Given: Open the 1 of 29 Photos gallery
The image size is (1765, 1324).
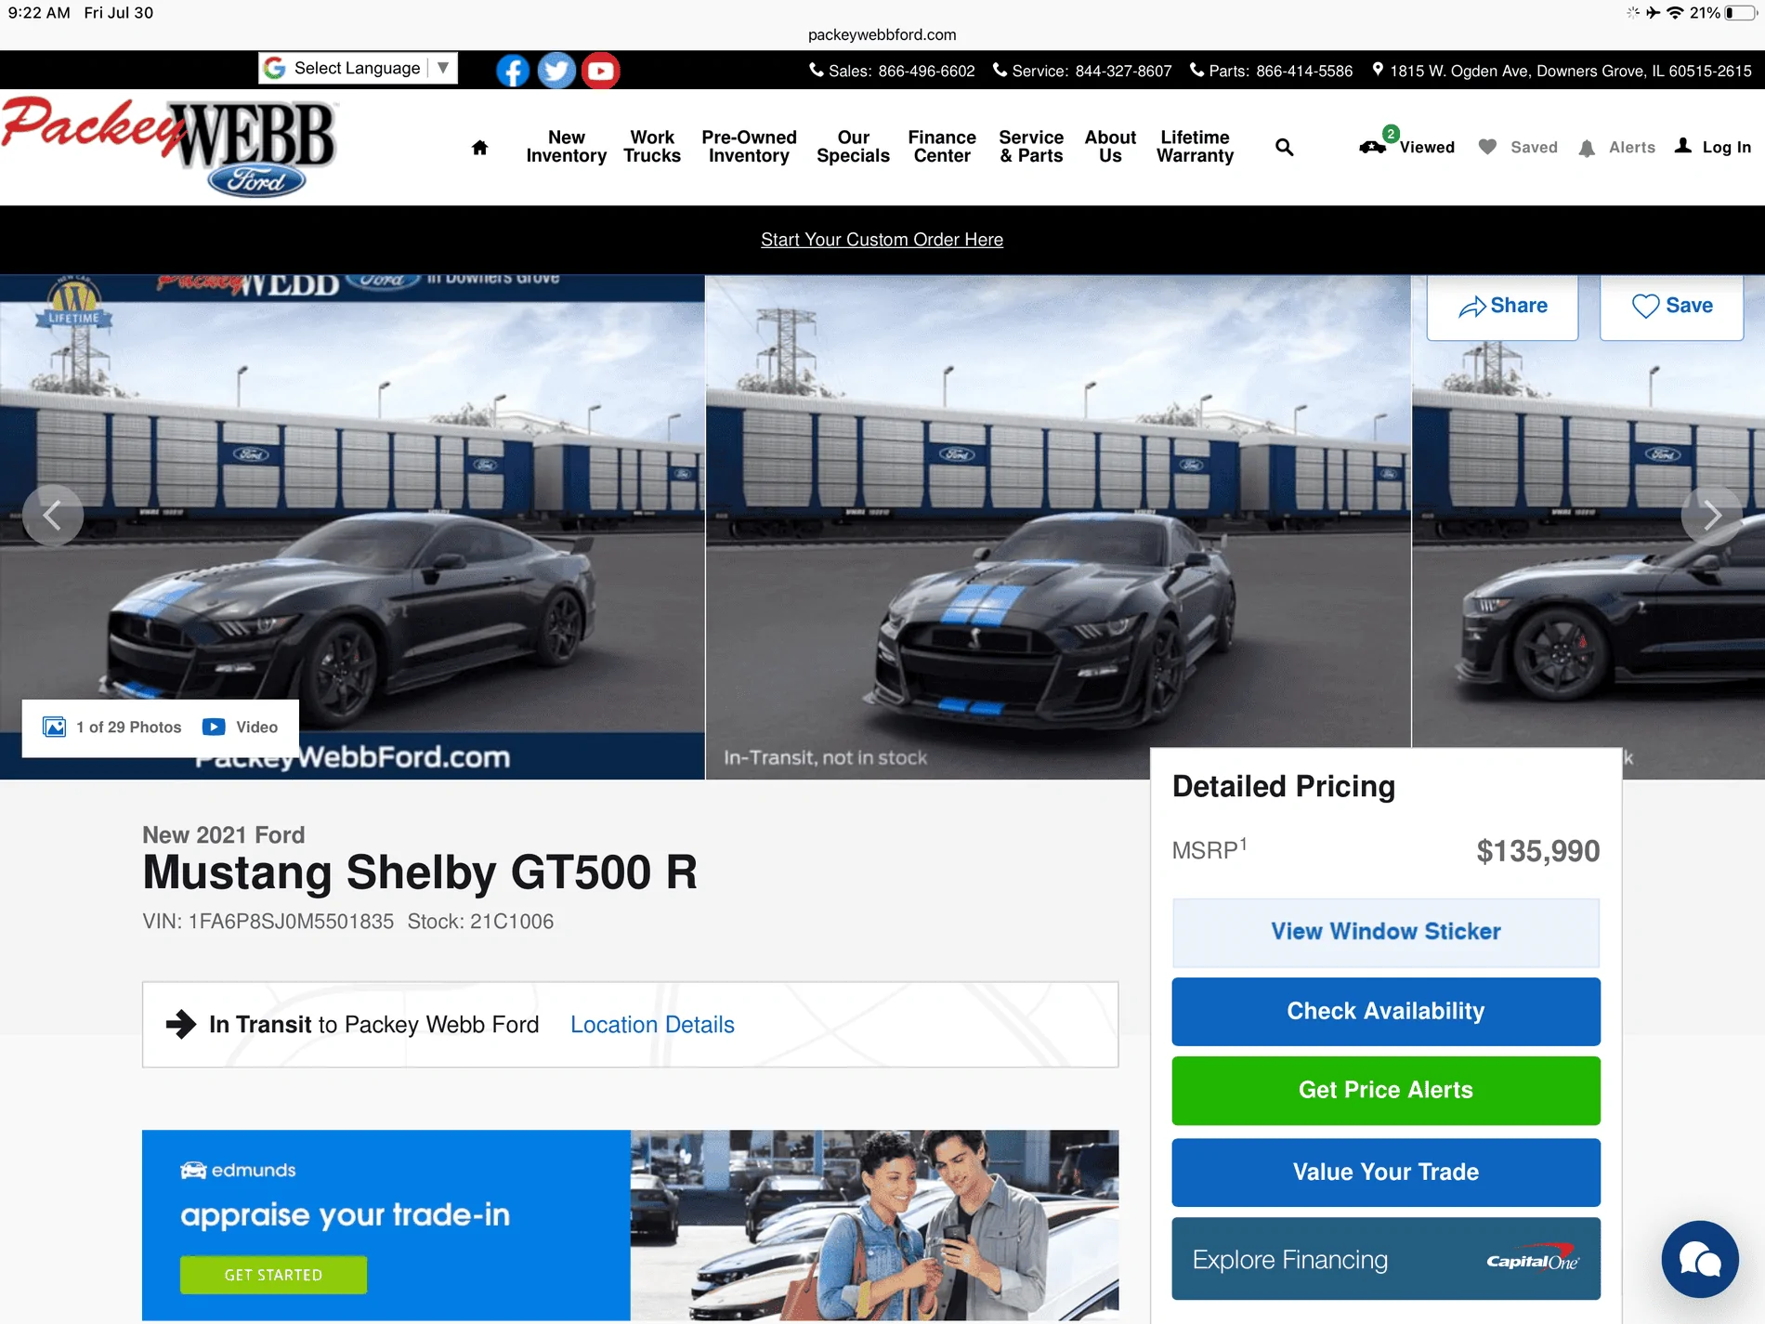Looking at the screenshot, I should 112,727.
